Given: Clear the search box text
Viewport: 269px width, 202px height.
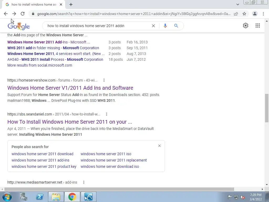Looking at the screenshot, I should tap(153, 26).
